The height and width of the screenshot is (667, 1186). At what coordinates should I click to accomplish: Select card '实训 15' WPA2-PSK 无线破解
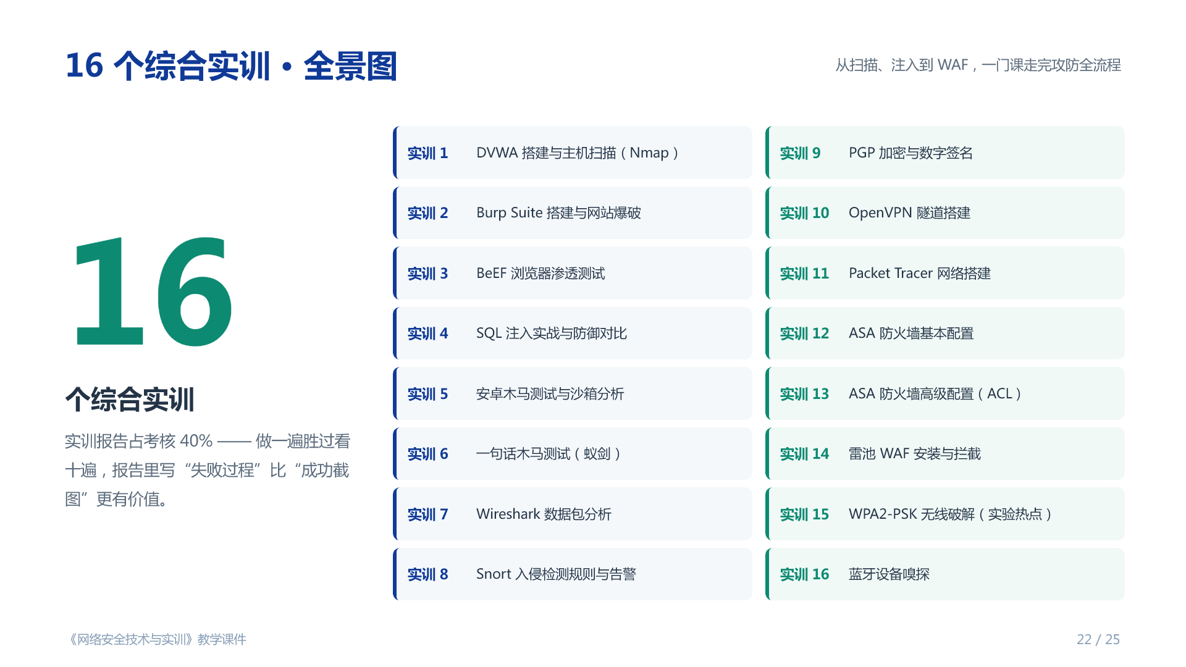(945, 514)
